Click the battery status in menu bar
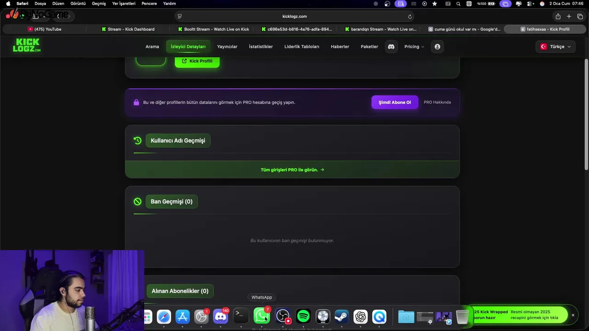 [x=486, y=4]
